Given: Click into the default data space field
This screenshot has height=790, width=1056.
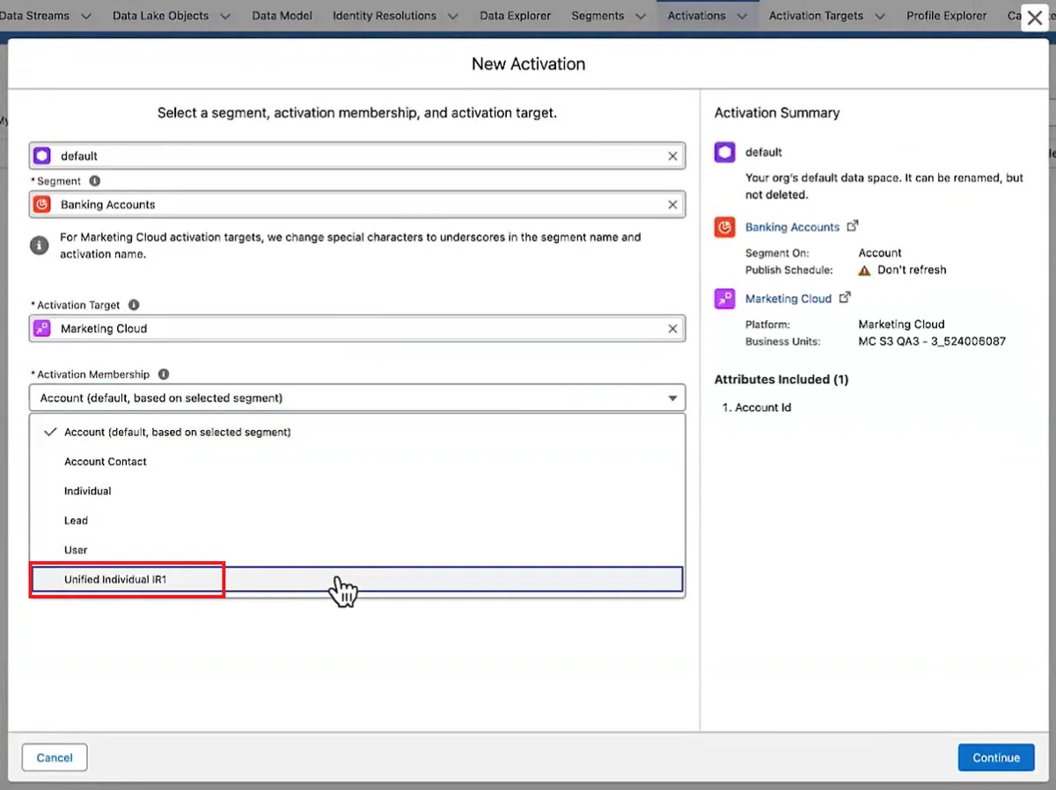Looking at the screenshot, I should click(357, 156).
